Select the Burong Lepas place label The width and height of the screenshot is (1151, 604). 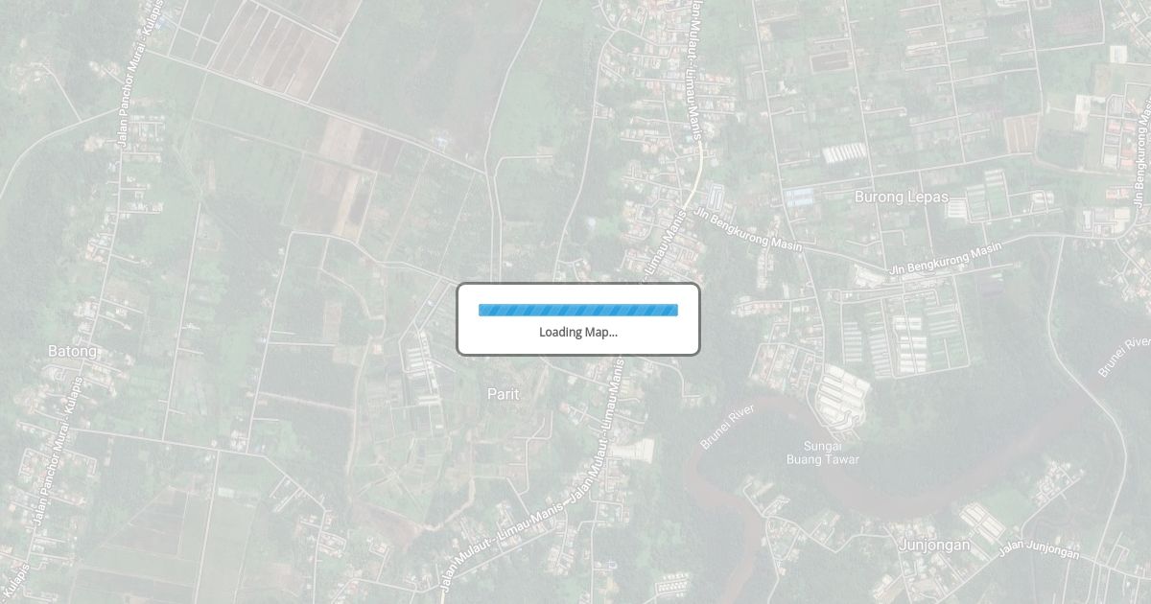point(901,197)
